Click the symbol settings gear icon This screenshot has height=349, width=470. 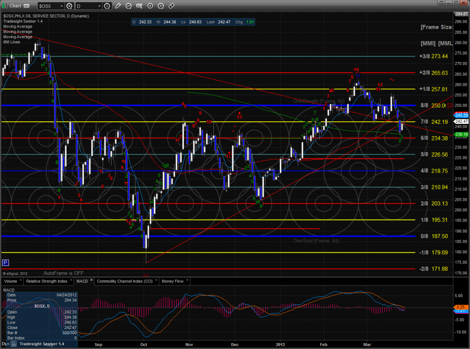pos(69,6)
